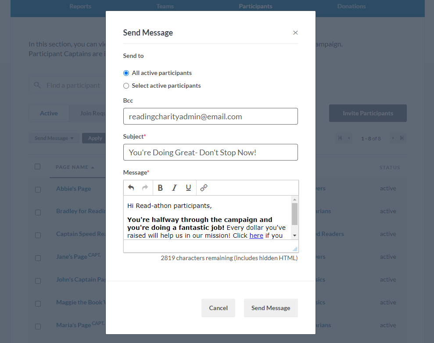434x343 pixels.
Task: Go to previous page of participants
Action: pos(349,138)
